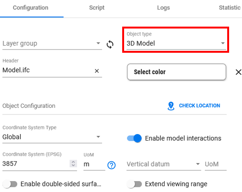Click the refresh layer groups icon
This screenshot has width=242, height=192.
coord(110,44)
